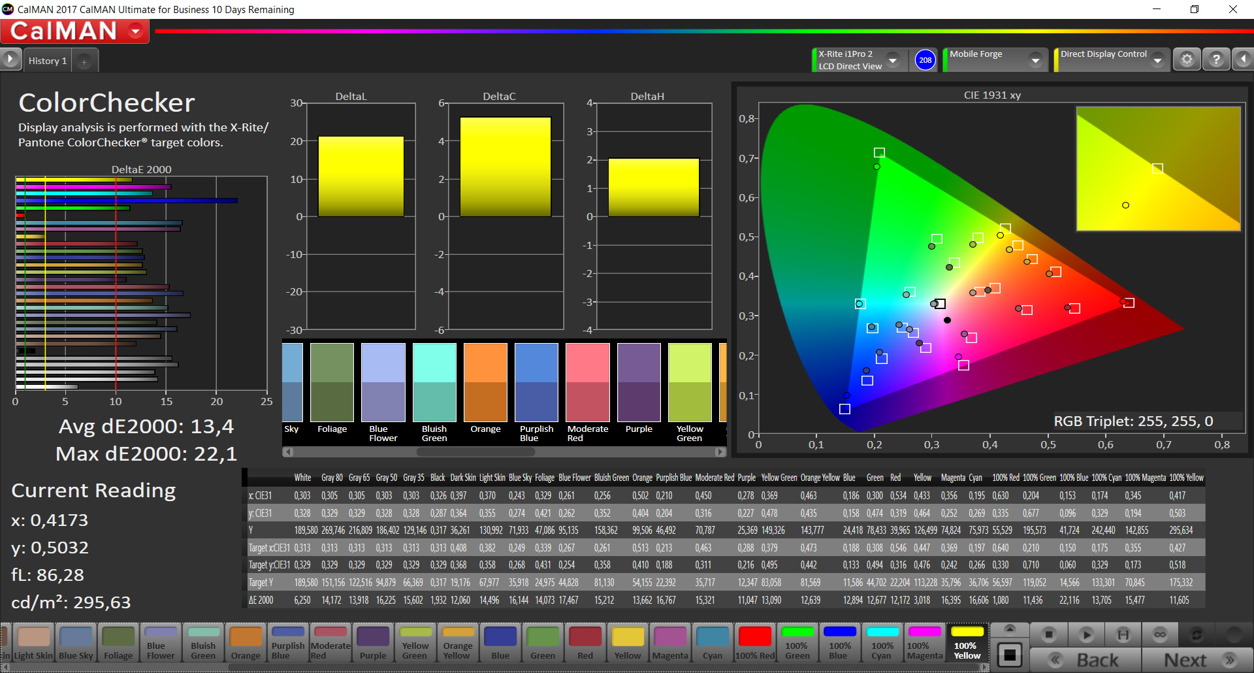
Task: Click the question mark help icon
Action: 1216,60
